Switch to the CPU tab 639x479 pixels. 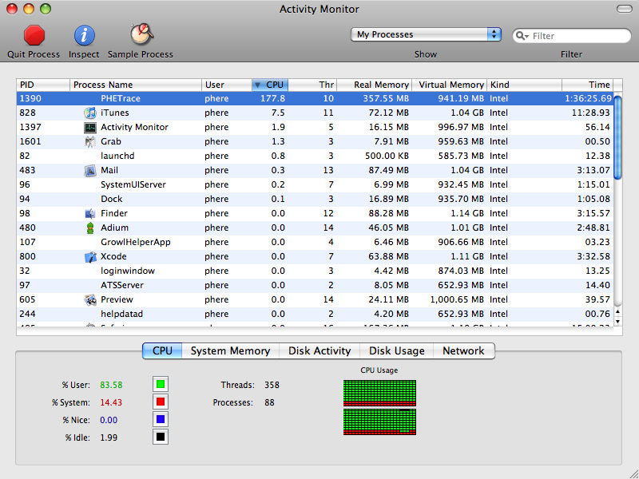(162, 350)
